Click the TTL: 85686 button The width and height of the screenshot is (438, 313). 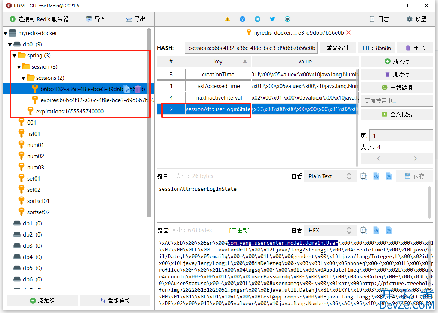[376, 48]
